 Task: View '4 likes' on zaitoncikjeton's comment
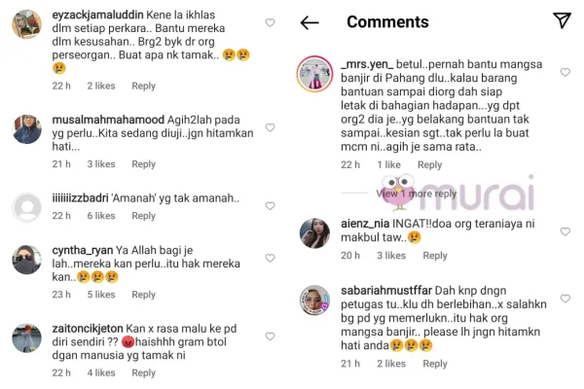click(x=101, y=373)
